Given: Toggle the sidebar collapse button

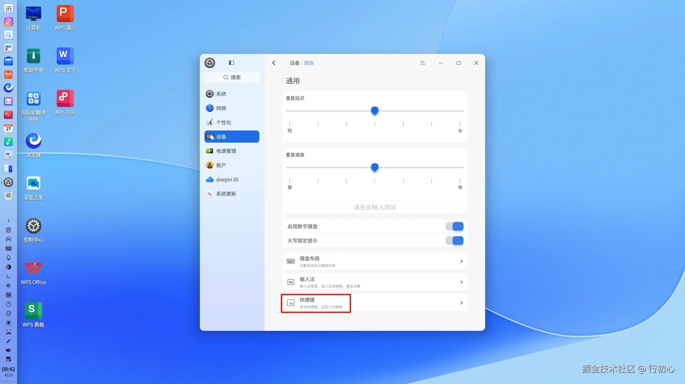Looking at the screenshot, I should point(232,63).
